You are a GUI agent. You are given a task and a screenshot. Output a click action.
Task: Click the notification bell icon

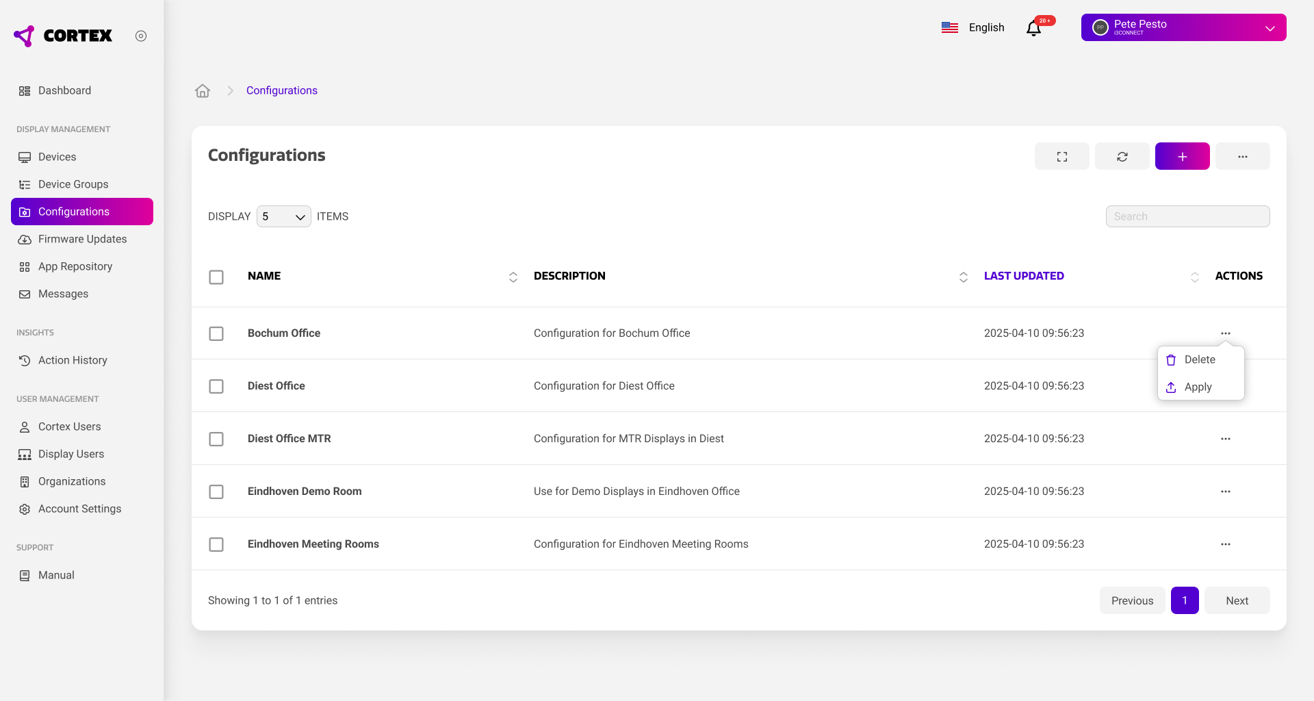[x=1033, y=28]
